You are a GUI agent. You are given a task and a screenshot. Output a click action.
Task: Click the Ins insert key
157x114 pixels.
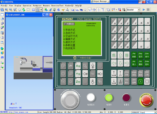tap(134, 63)
